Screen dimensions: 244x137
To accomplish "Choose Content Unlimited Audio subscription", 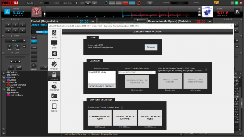I will 100,118.
